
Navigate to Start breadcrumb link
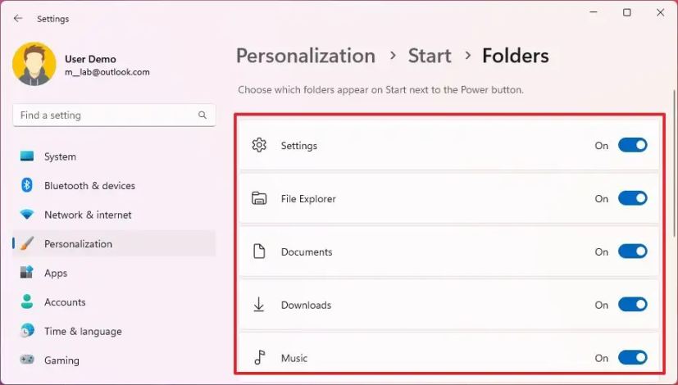(430, 56)
